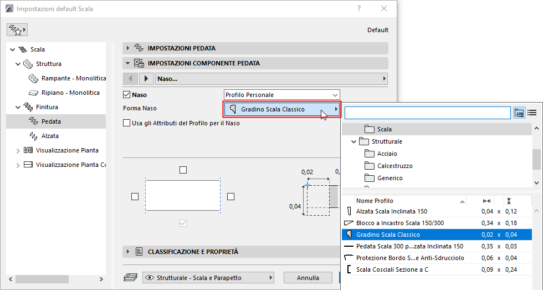Screen dimensions: 543x290
Task: Choose Blocco a Incastro Scala 150/300 profile
Action: [x=392, y=223]
